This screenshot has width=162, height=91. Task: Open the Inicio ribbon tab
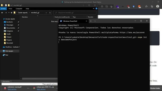pos(10,9)
